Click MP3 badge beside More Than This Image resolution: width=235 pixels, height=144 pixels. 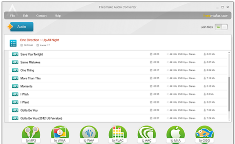click(15, 78)
